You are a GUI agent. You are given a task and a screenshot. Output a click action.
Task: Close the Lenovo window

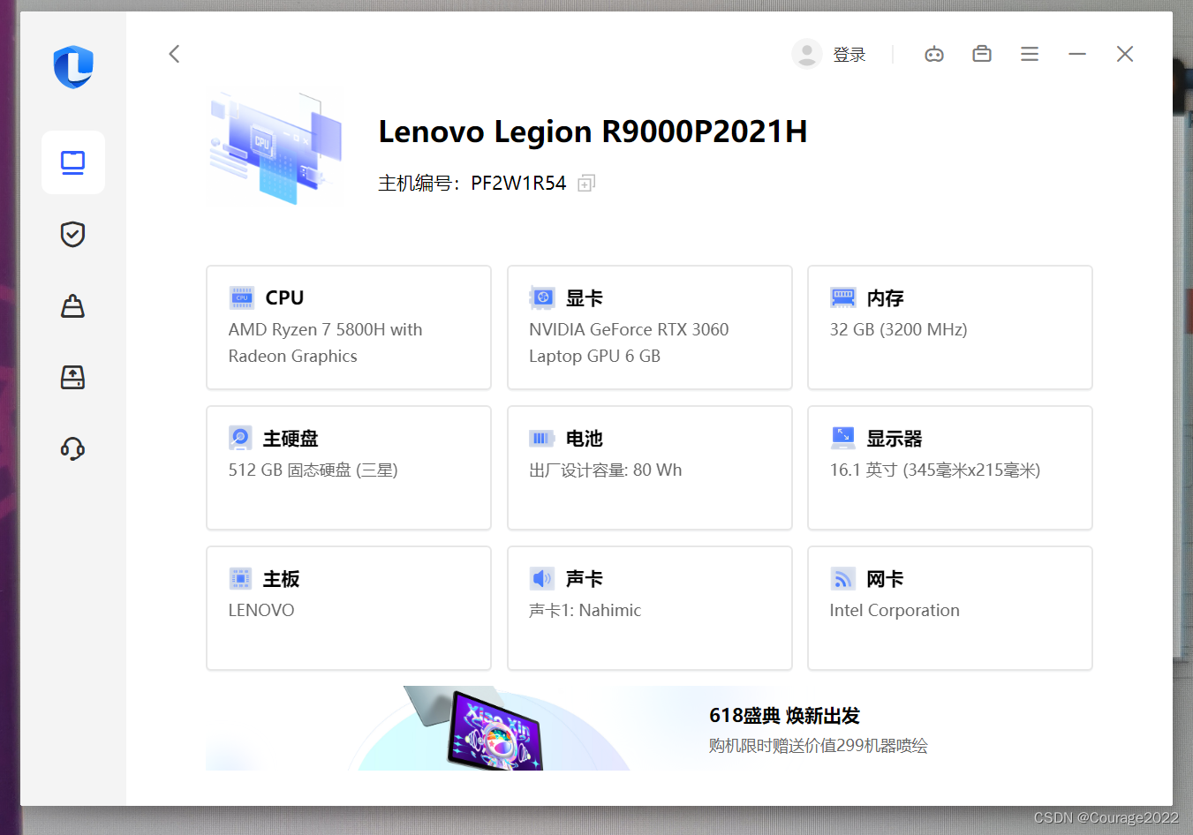tap(1125, 54)
